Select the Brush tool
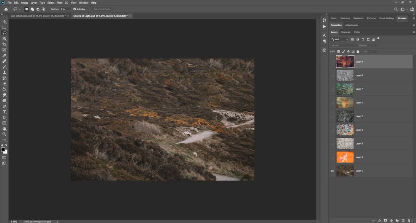Viewport: 416px width, 223px height. [x=4, y=67]
